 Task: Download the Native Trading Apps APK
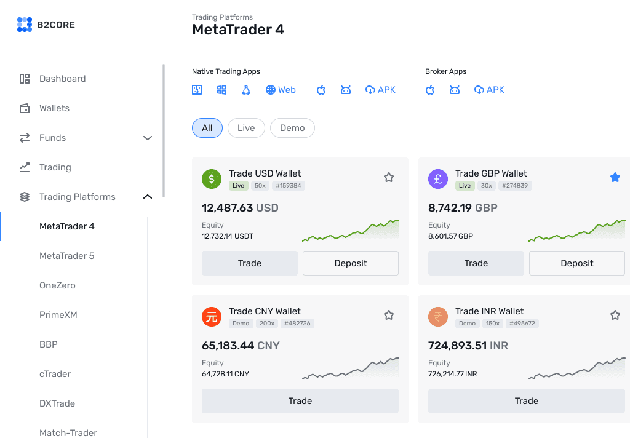tap(380, 90)
